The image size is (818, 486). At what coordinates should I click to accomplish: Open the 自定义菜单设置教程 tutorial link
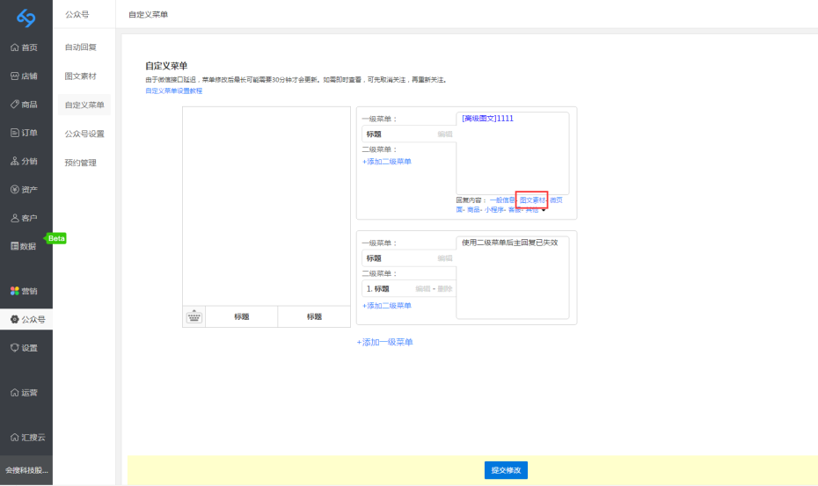[x=173, y=91]
